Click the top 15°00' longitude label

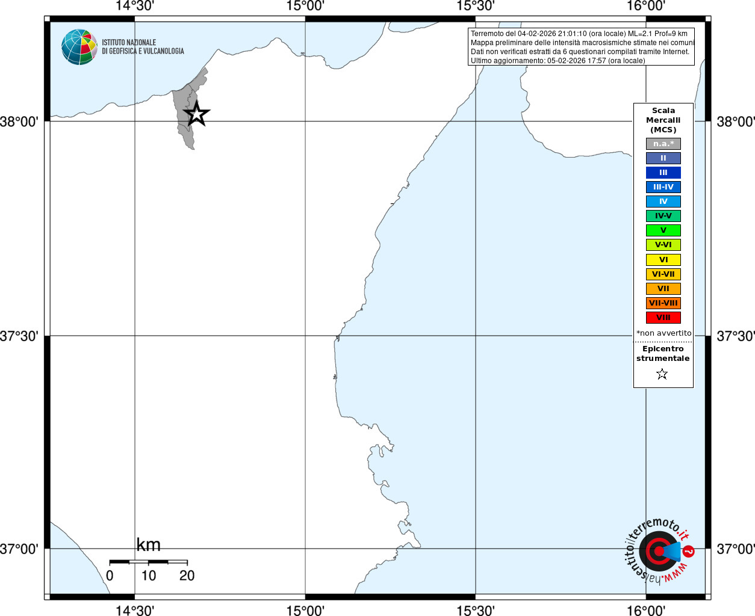tap(305, 6)
